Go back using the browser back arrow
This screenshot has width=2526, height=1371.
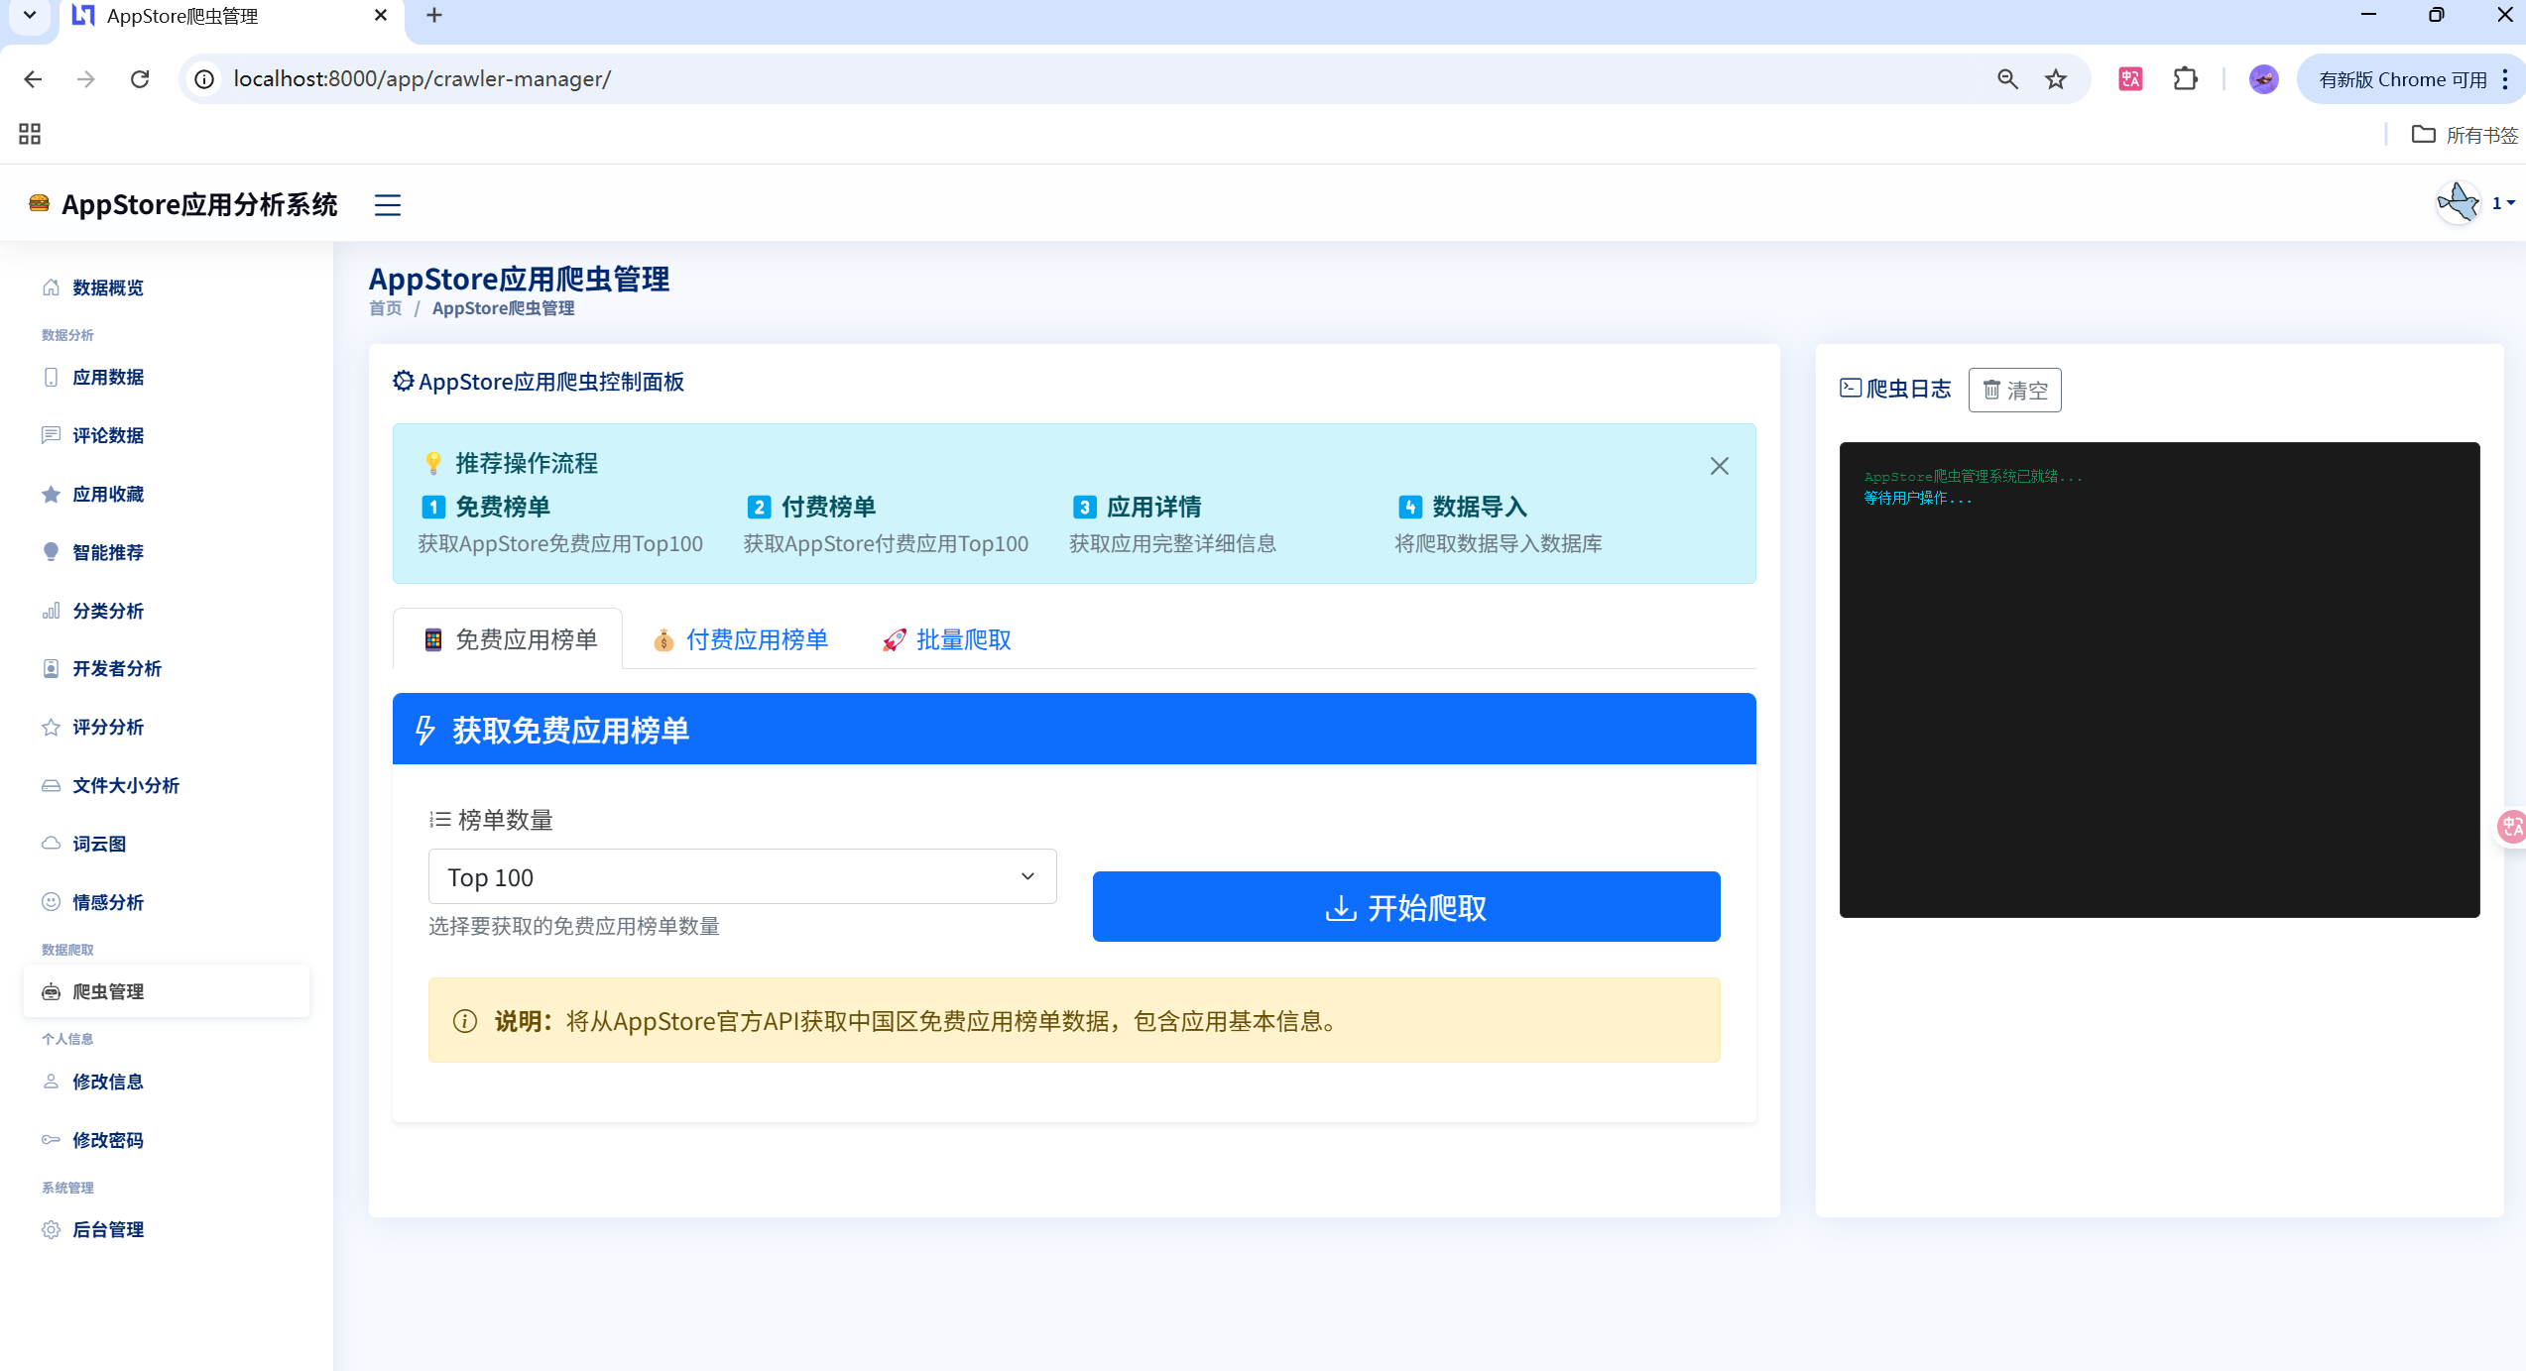(x=33, y=79)
